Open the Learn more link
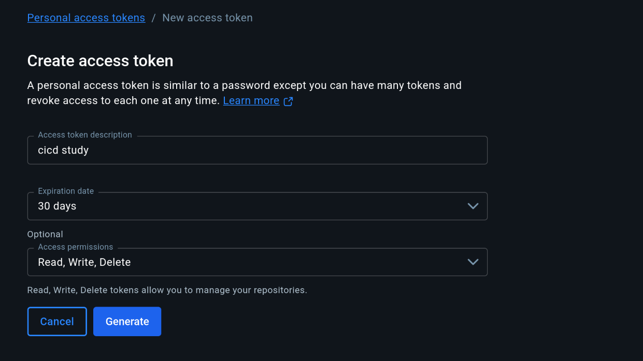 [x=251, y=101]
